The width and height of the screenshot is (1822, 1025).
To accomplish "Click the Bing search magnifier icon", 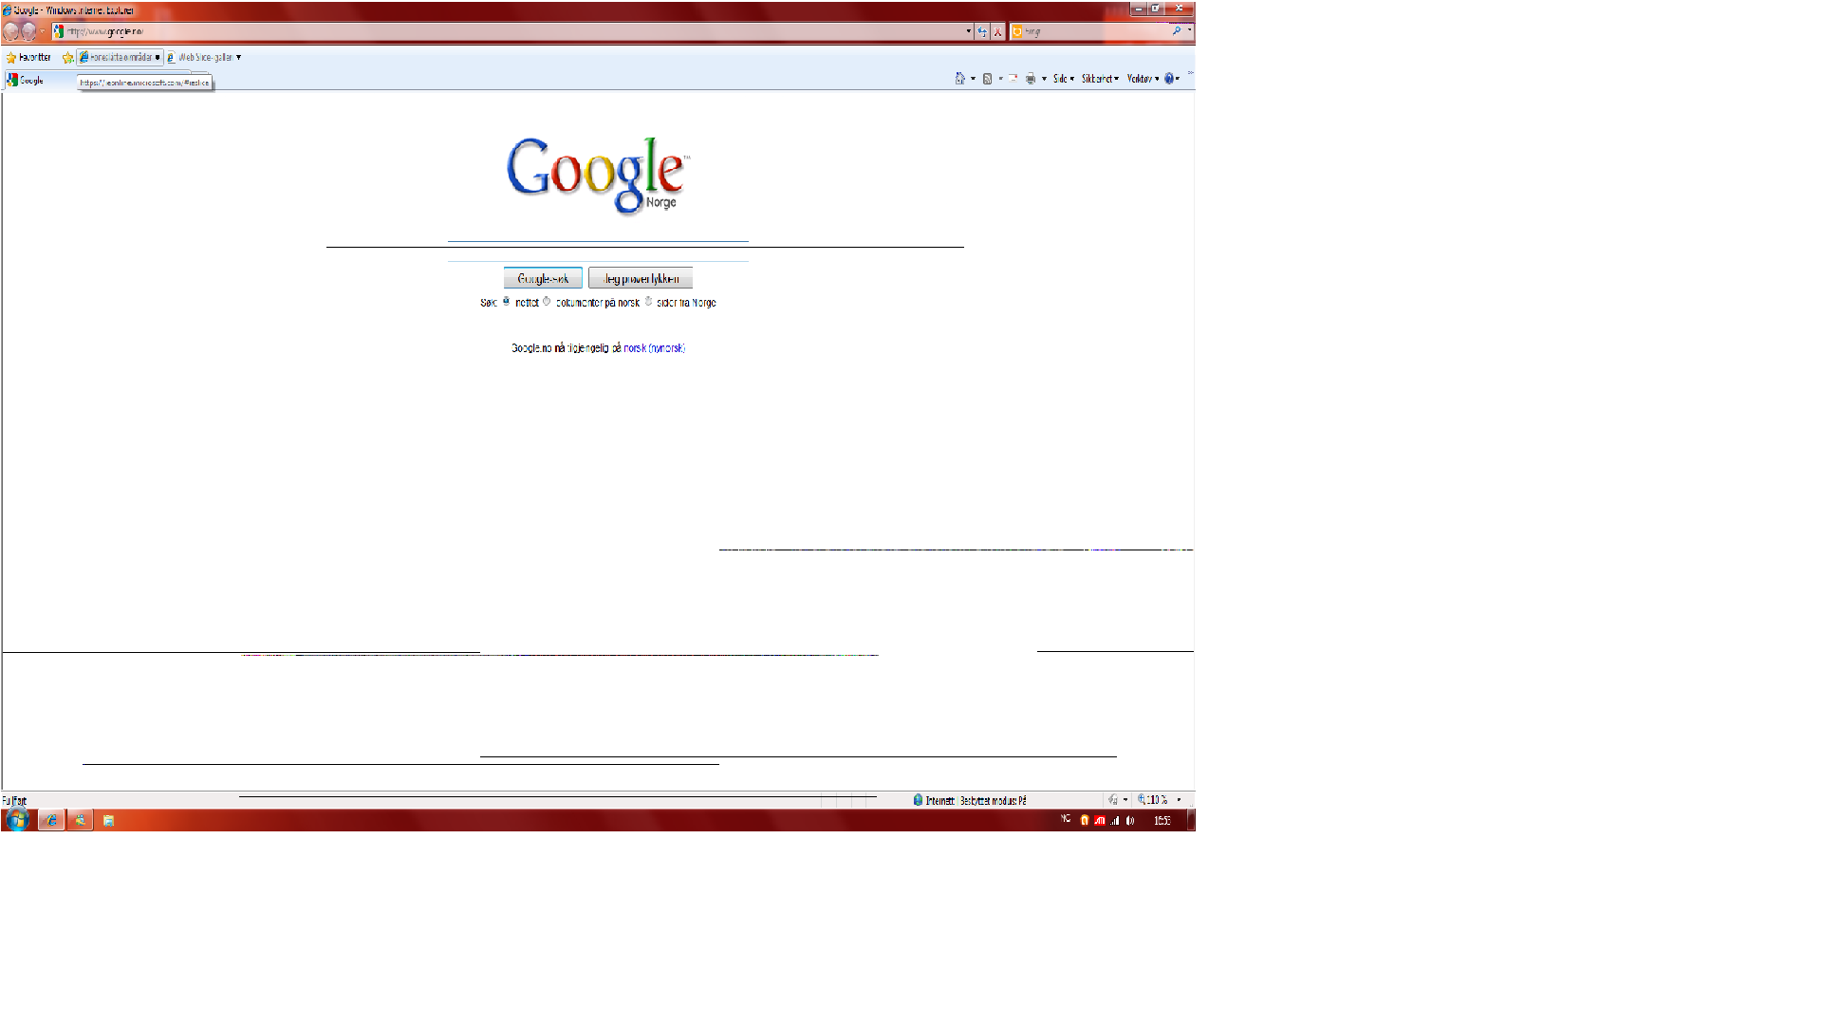I will click(x=1177, y=31).
